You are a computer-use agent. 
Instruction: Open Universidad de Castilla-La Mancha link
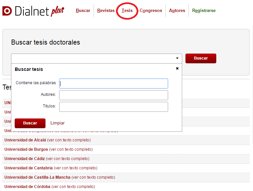[x=37, y=177]
